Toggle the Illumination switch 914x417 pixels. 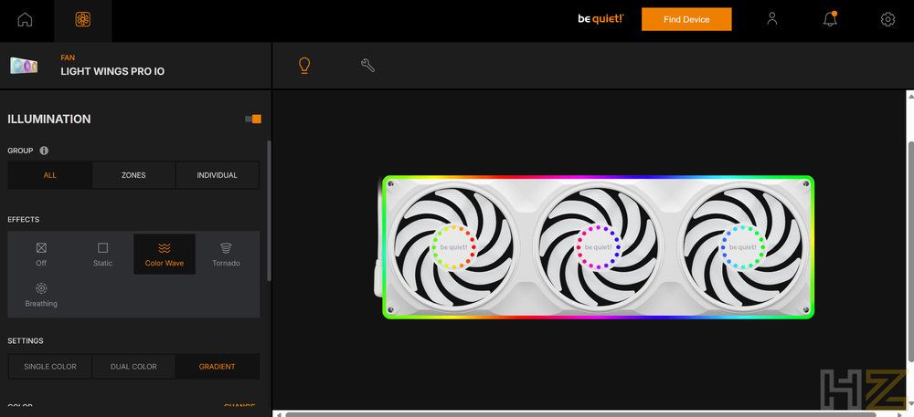(253, 120)
